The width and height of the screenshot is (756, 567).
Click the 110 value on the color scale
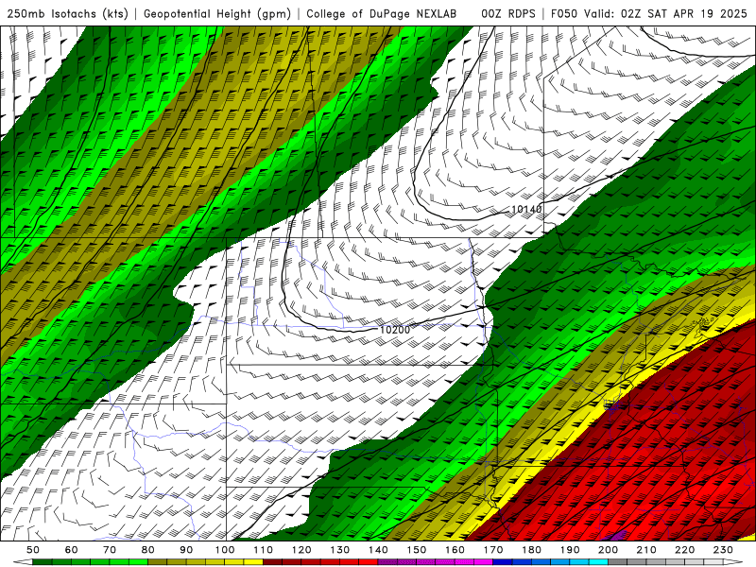point(263,550)
